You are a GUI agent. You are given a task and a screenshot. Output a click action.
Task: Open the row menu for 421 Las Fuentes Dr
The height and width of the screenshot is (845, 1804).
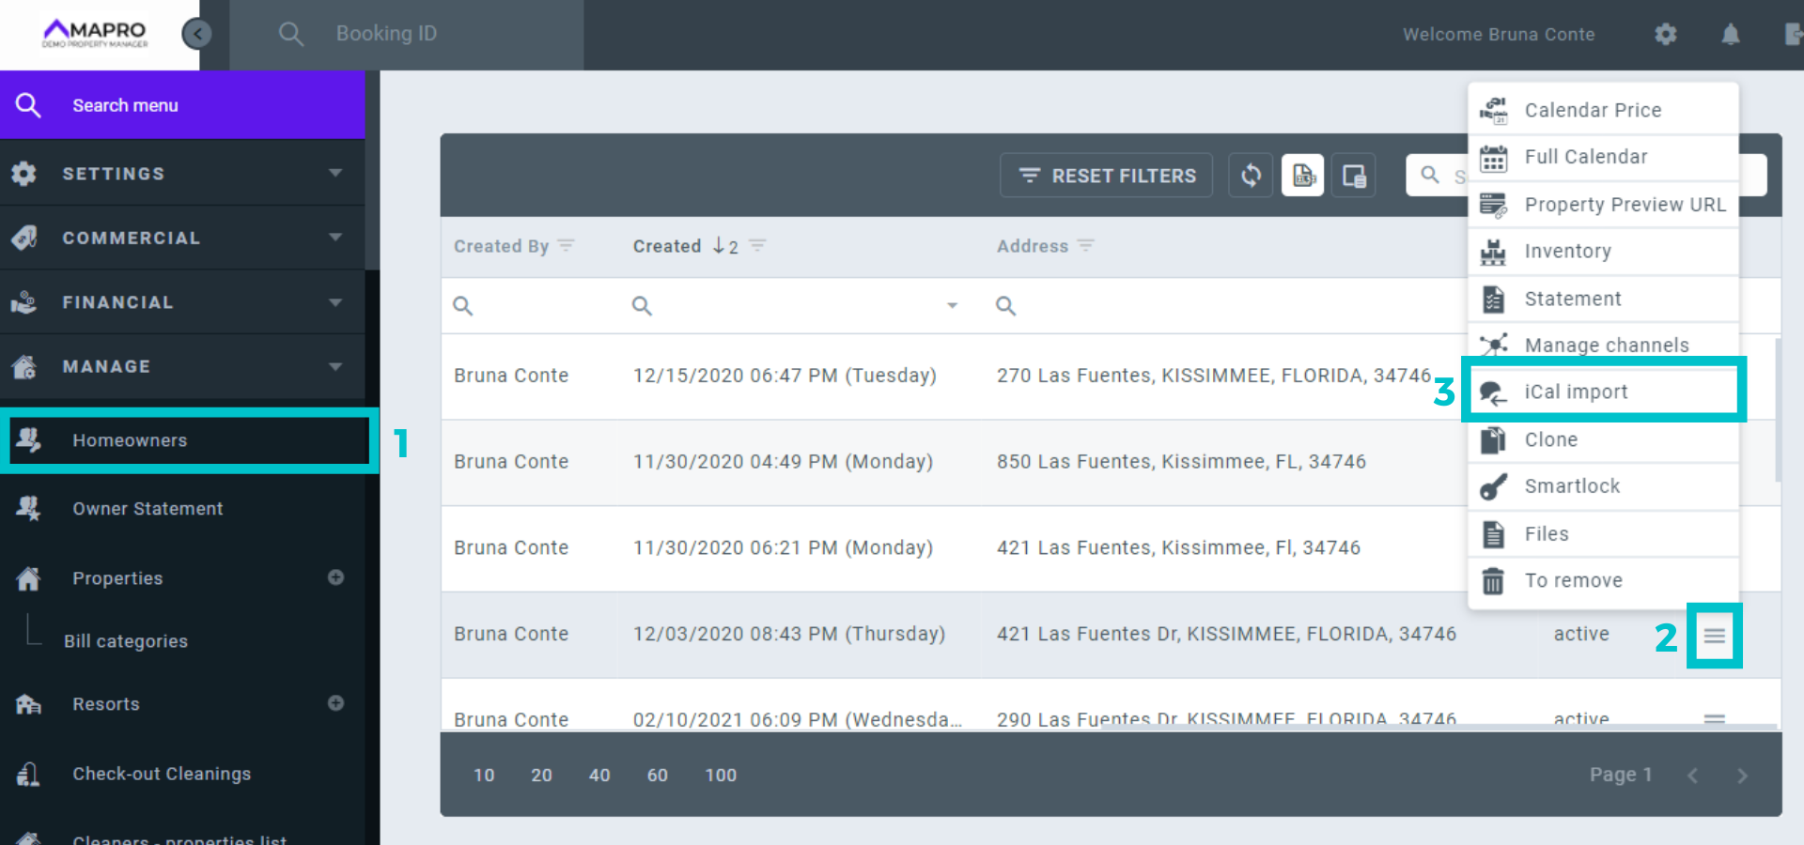tap(1714, 636)
